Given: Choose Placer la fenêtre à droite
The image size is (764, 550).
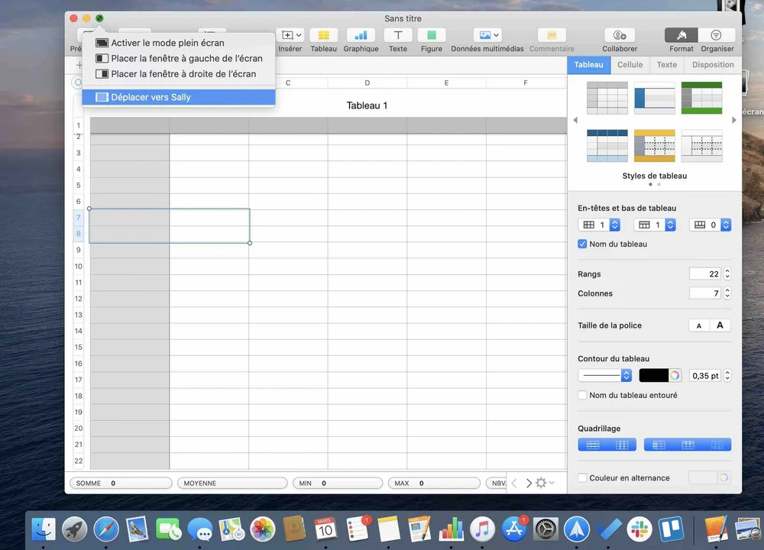Looking at the screenshot, I should pyautogui.click(x=178, y=74).
